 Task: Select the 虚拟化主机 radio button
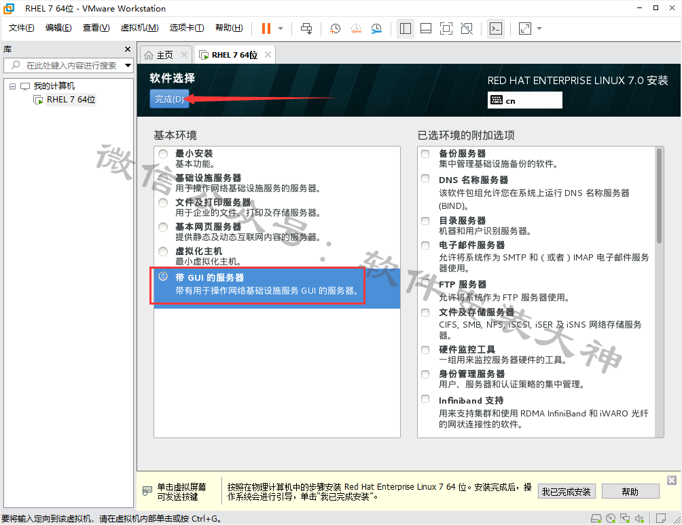coord(163,252)
